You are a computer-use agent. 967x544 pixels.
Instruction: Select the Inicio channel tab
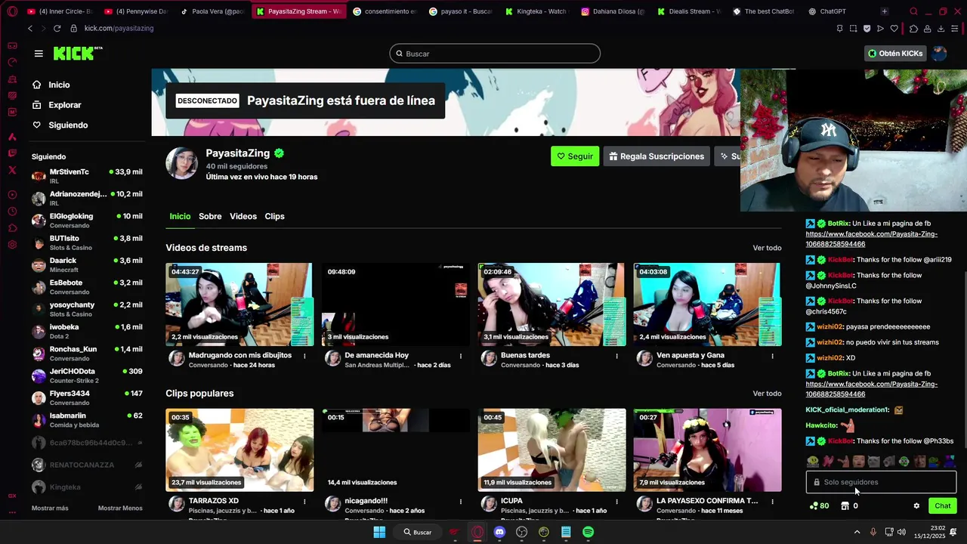tap(180, 216)
